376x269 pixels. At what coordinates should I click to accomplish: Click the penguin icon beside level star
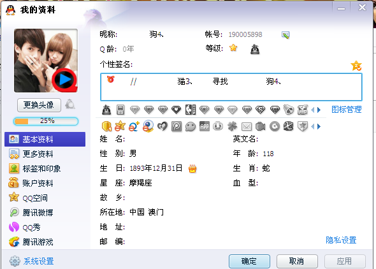[x=255, y=49]
